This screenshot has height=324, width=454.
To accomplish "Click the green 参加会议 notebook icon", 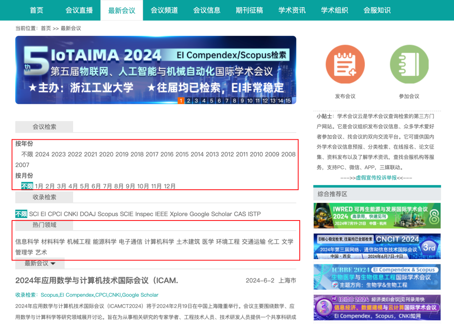I will click(409, 64).
